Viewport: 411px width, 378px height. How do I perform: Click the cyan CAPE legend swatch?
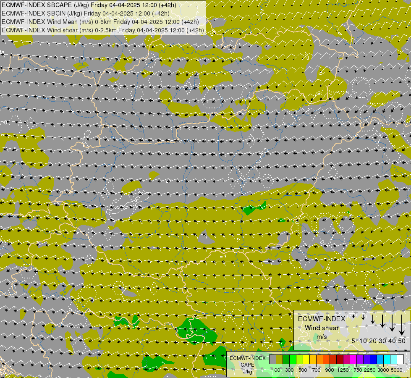[x=387, y=359]
